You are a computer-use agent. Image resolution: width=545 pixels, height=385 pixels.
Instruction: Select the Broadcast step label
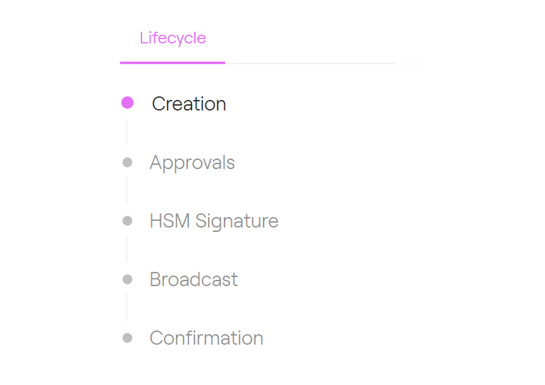pos(193,279)
